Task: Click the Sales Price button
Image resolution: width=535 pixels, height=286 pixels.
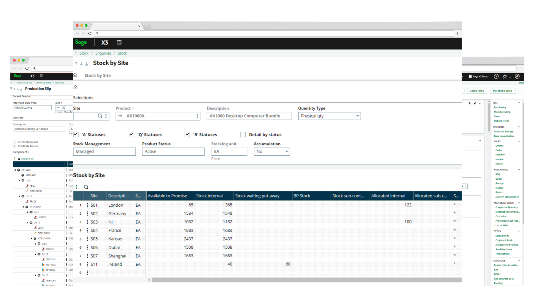Action: coord(477,91)
